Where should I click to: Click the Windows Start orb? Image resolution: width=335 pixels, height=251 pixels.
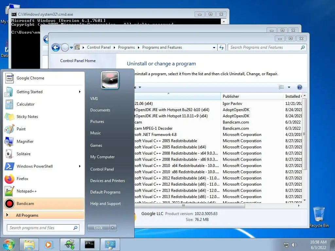(x=9, y=244)
